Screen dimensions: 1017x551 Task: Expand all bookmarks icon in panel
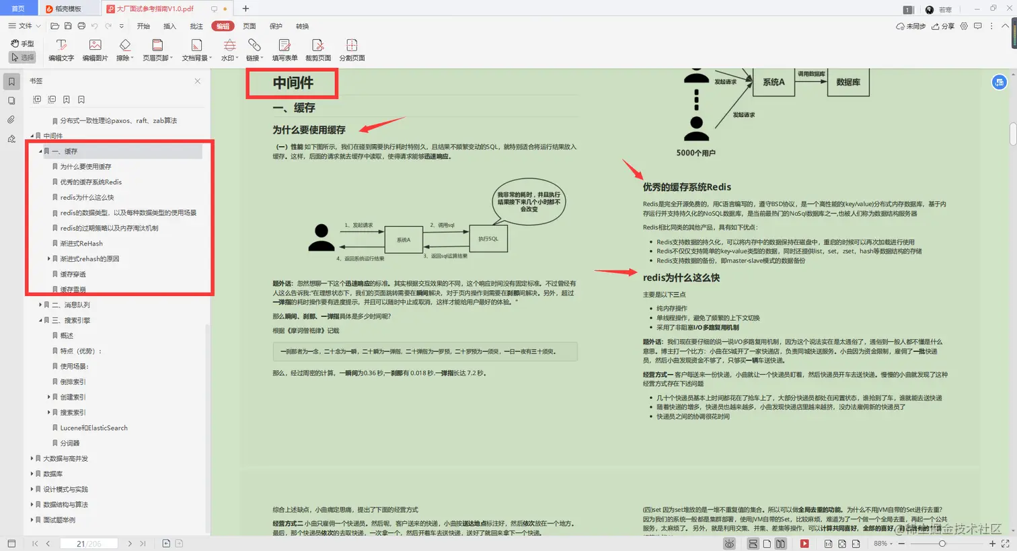point(37,100)
